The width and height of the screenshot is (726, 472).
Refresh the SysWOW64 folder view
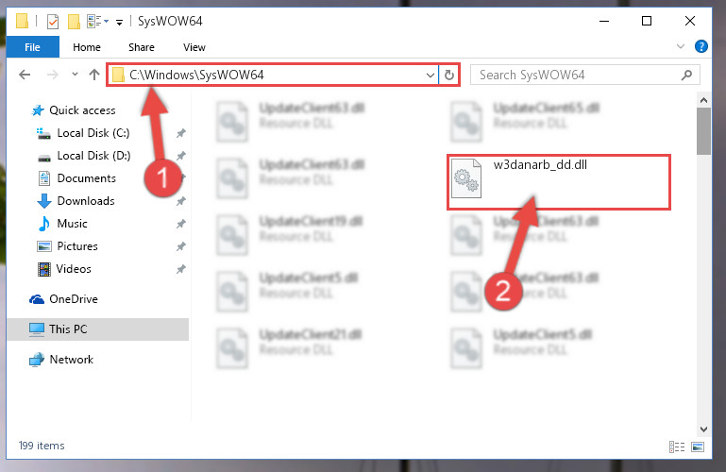(449, 75)
